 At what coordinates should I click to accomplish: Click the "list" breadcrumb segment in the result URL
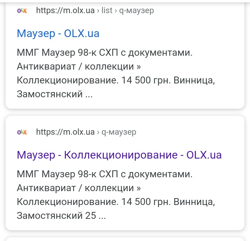coord(107,10)
